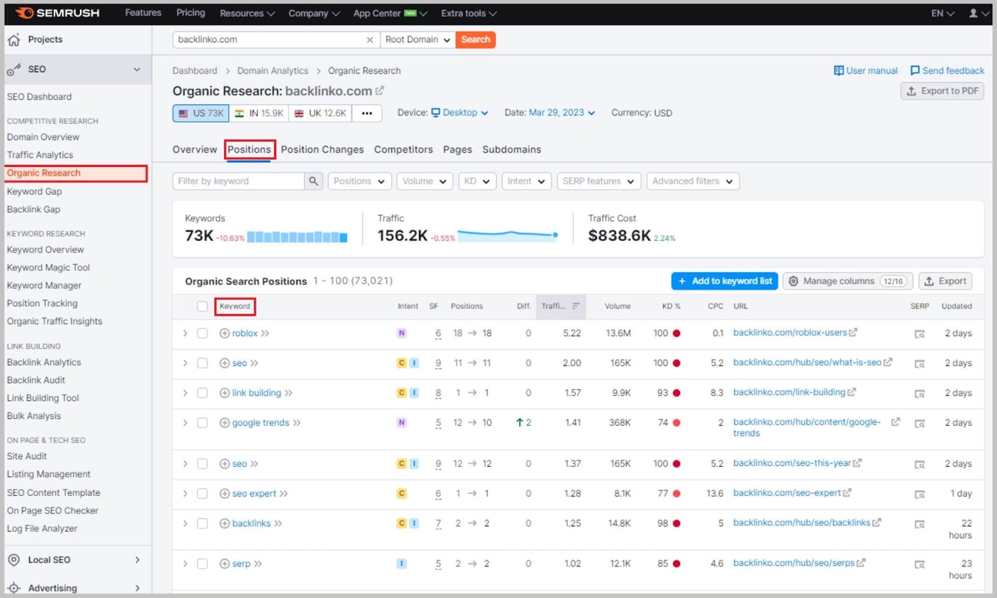This screenshot has height=598, width=997.
Task: Check the backlinks row checkbox
Action: pyautogui.click(x=202, y=524)
